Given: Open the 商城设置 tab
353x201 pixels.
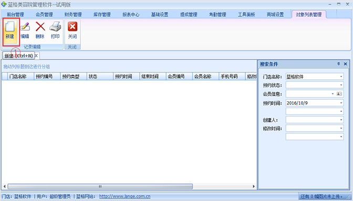Looking at the screenshot, I should (275, 15).
